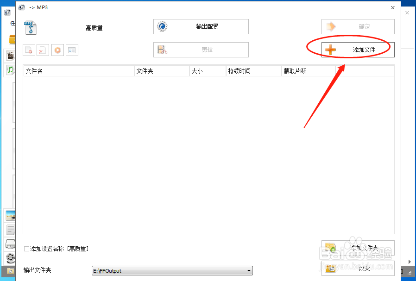Screen dimensions: 416x281
Task: Click the circled 添加文件 button
Action: pyautogui.click(x=357, y=50)
